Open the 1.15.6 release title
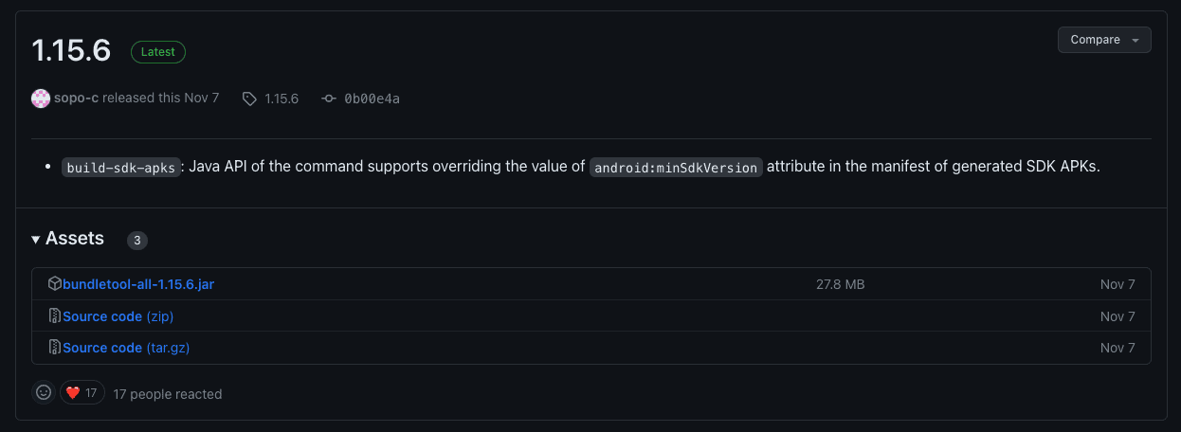The height and width of the screenshot is (432, 1181). point(71,50)
